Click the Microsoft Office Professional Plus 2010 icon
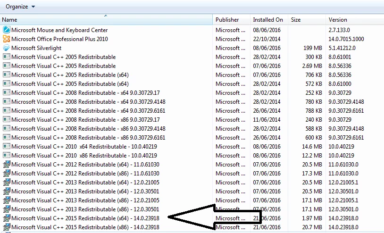Image resolution: width=384 pixels, height=233 pixels. click(x=6, y=39)
